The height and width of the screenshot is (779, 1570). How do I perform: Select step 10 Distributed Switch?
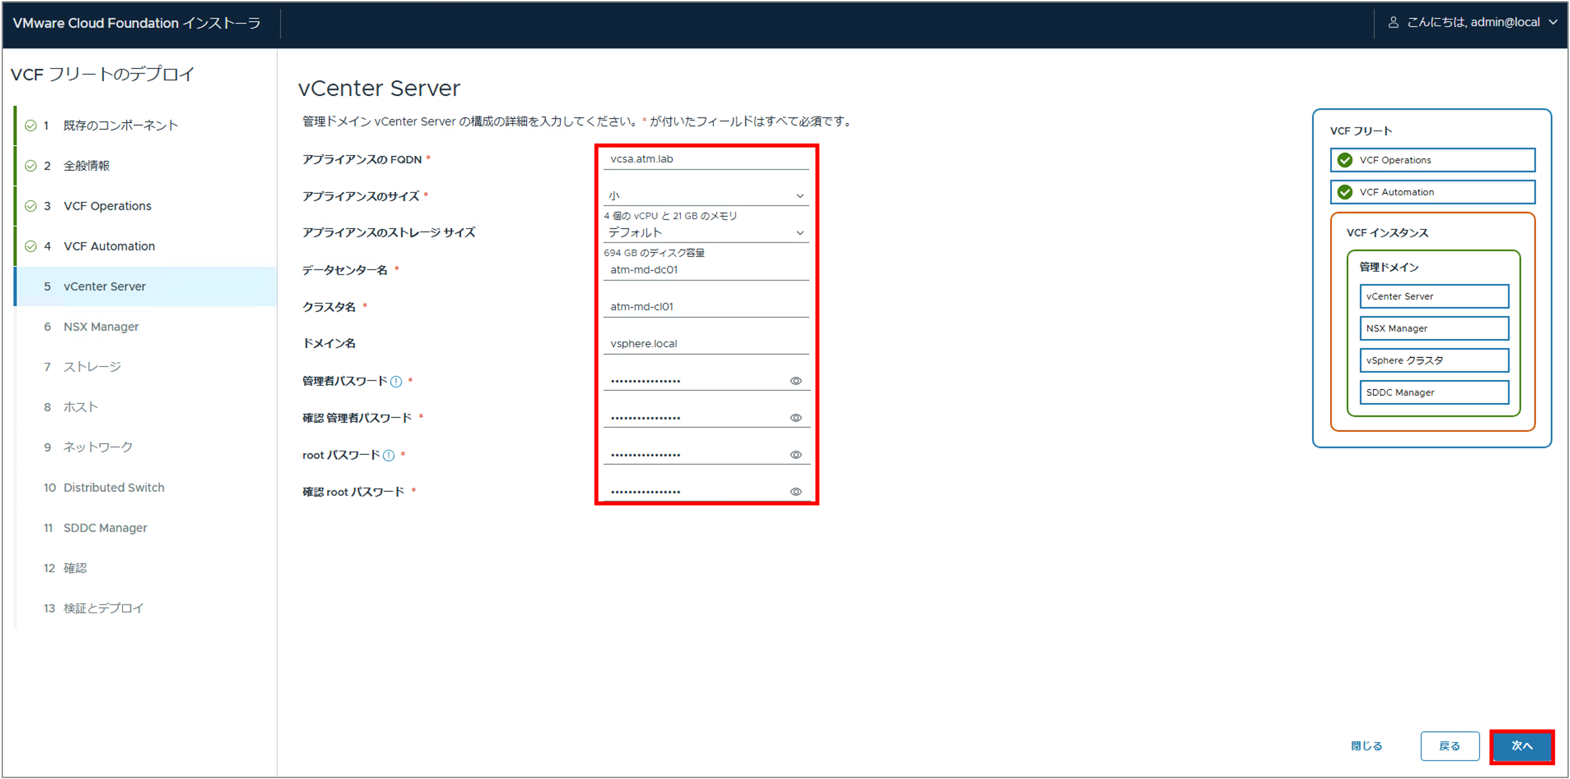(146, 487)
